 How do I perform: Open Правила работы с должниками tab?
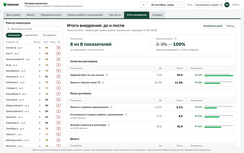tap(85, 15)
